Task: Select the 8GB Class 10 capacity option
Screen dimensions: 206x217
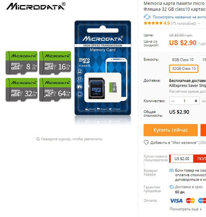Action: (x=183, y=60)
